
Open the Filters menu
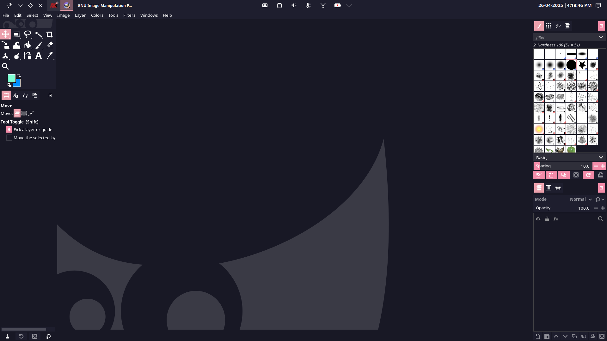pos(129,15)
